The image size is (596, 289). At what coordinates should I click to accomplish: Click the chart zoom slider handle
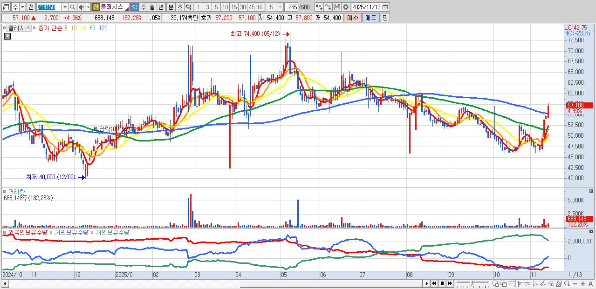(472, 283)
